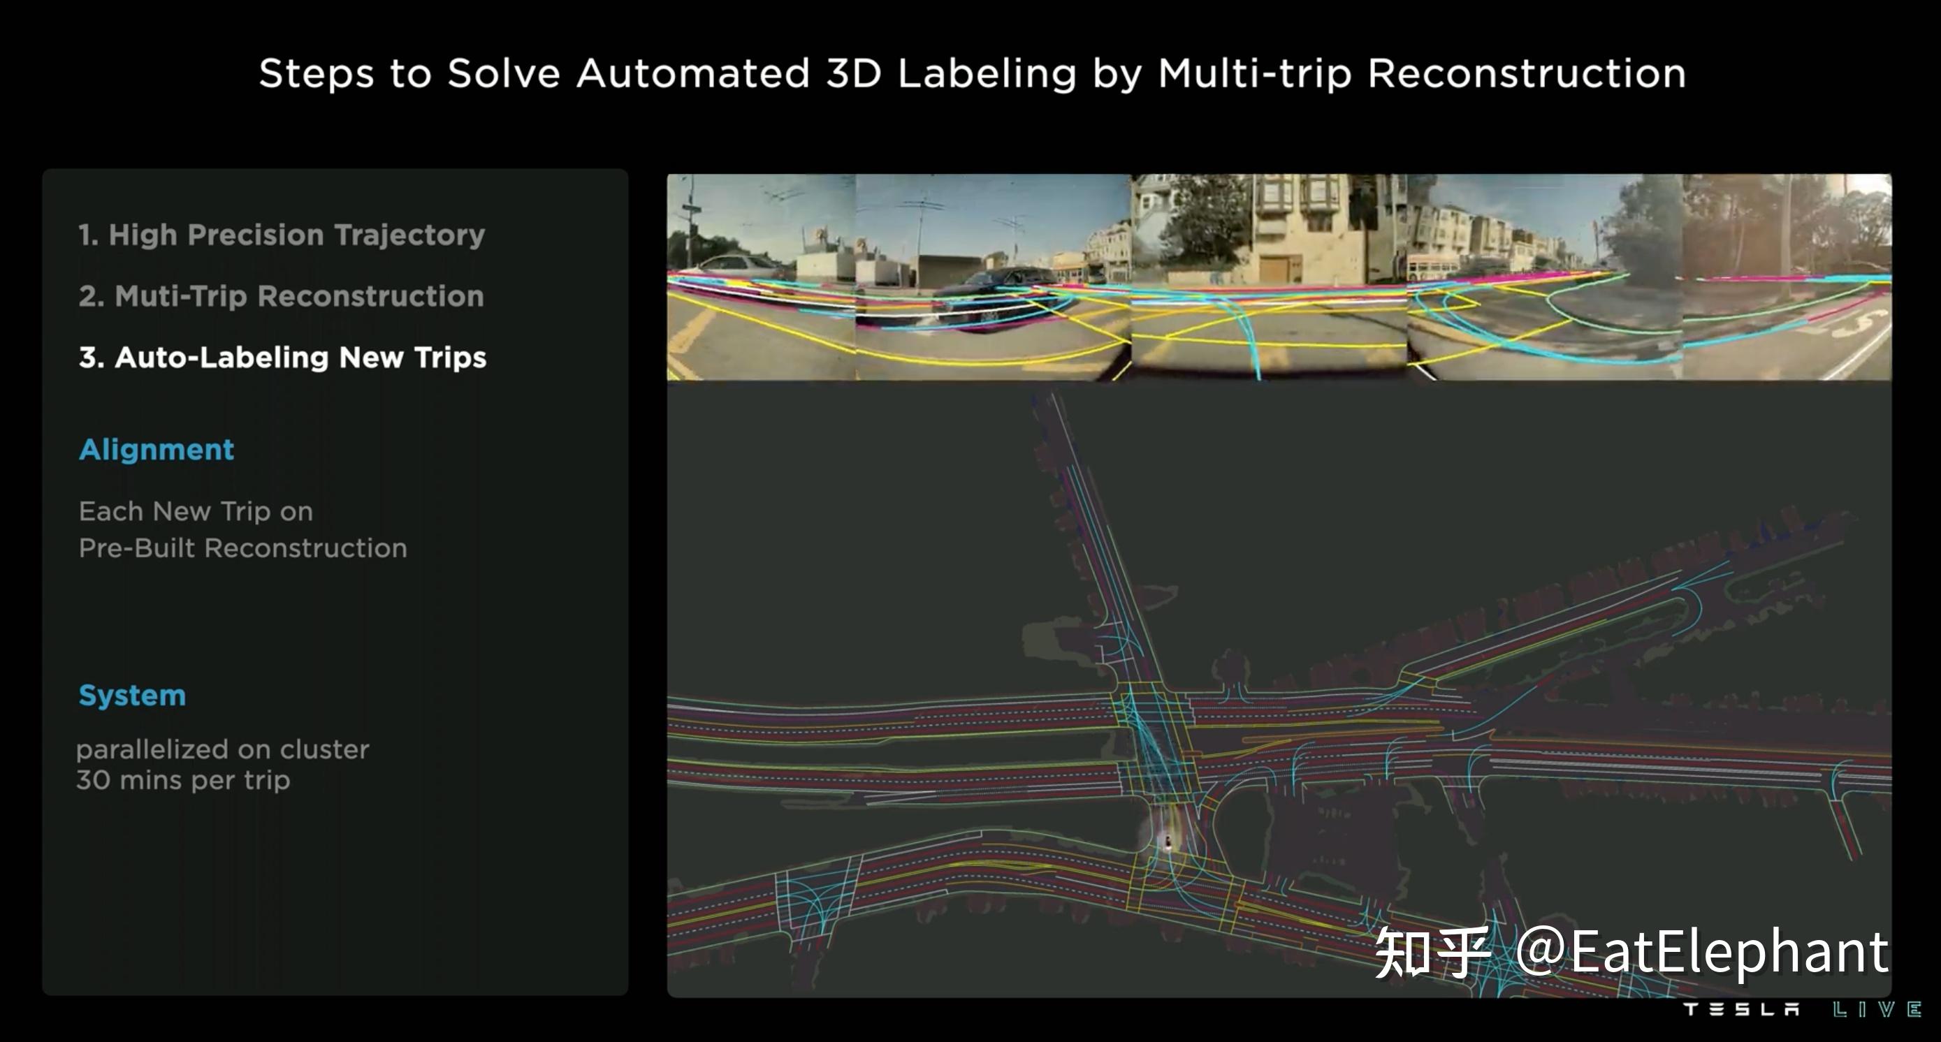Select step 1. High Precision Trajectory

[x=282, y=235]
